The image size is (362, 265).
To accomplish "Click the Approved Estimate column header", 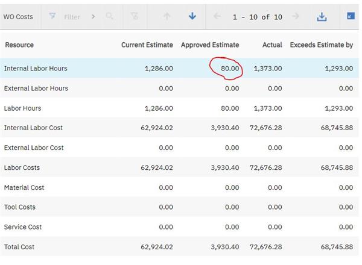I will click(x=210, y=45).
